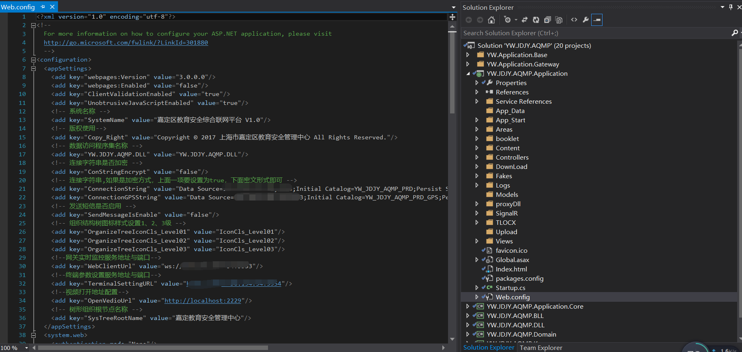Screen dimensions: 742x352
Task: Select the SignalR folder
Action: tap(506, 213)
